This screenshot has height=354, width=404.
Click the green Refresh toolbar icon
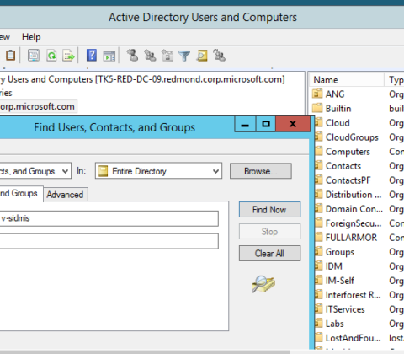tap(51, 56)
